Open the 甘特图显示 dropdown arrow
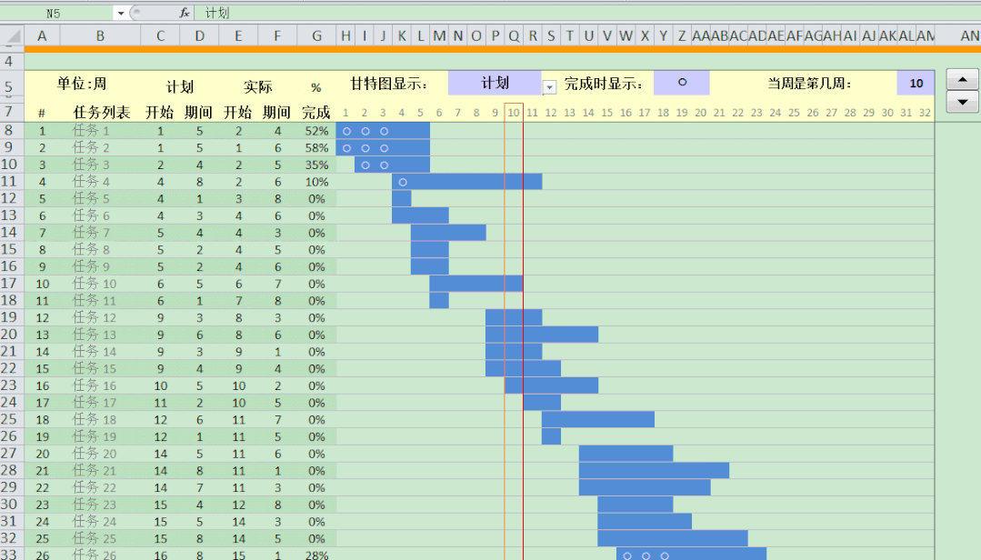981x560 pixels. [x=548, y=87]
